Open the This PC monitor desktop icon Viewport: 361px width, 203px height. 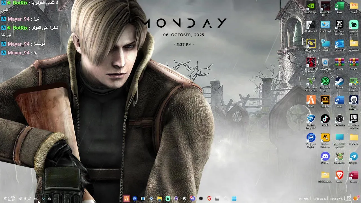click(339, 141)
